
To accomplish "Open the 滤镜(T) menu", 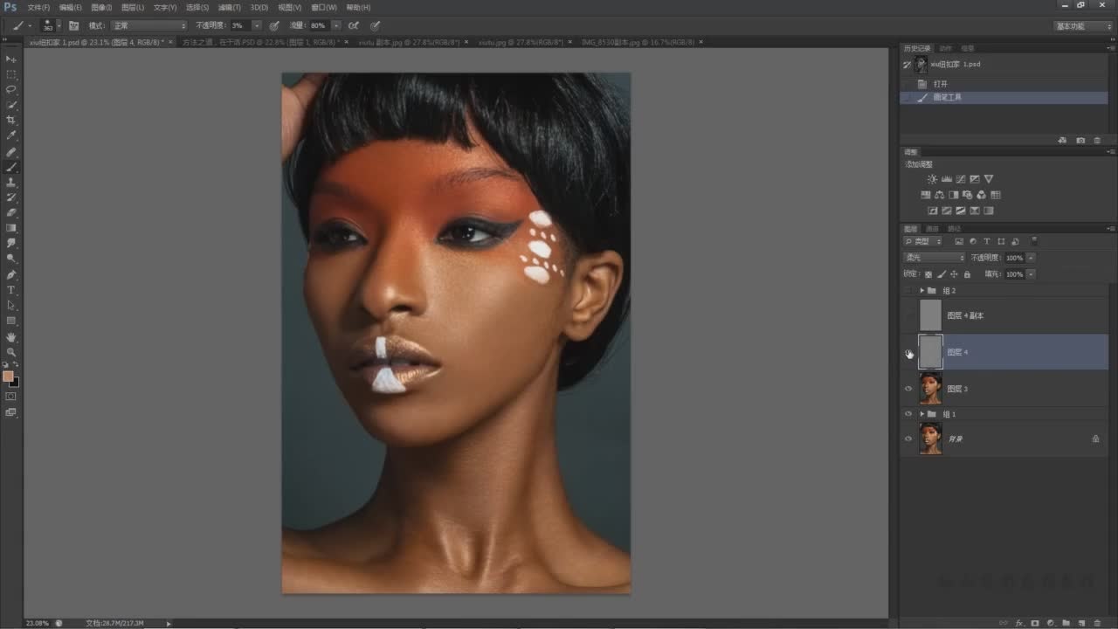I will [x=230, y=7].
